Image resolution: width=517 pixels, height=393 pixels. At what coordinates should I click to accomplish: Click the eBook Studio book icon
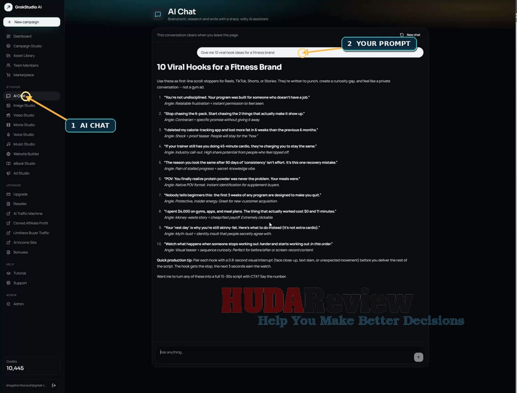click(x=8, y=163)
